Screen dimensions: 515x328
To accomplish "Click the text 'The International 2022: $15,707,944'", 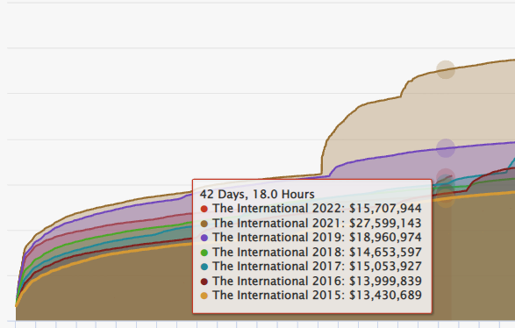I will [317, 209].
